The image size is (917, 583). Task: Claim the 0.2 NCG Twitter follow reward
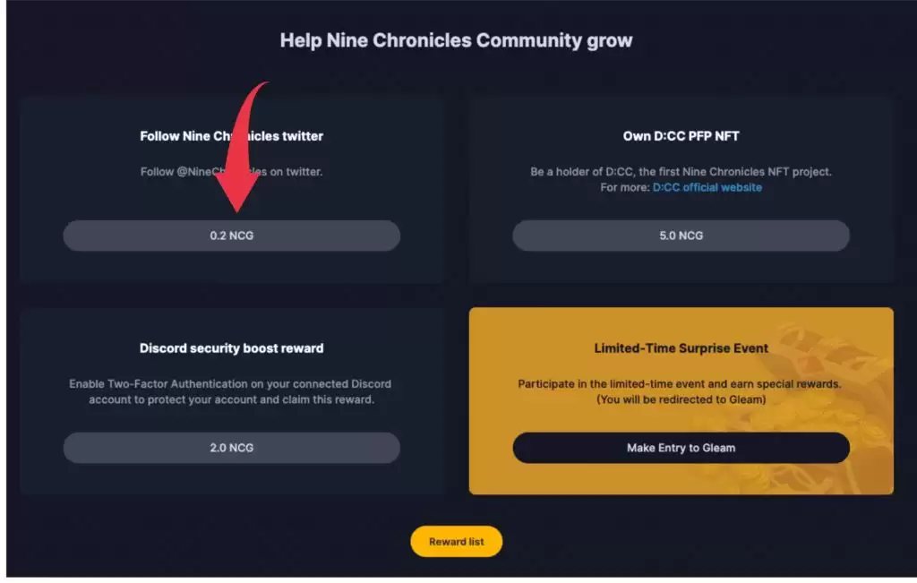(231, 236)
